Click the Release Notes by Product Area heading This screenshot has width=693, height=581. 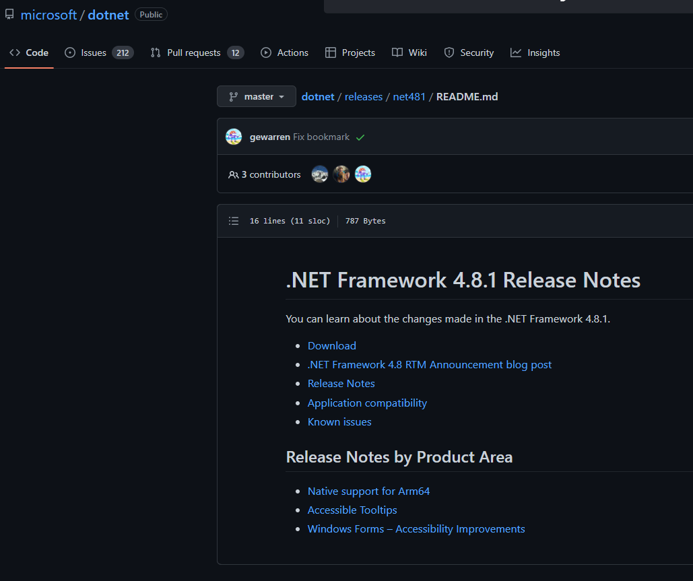click(x=399, y=457)
